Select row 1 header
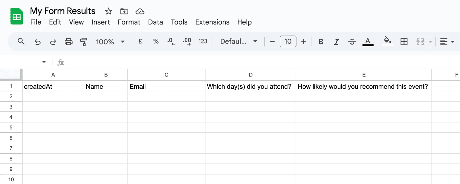The image size is (460, 184). (x=11, y=86)
